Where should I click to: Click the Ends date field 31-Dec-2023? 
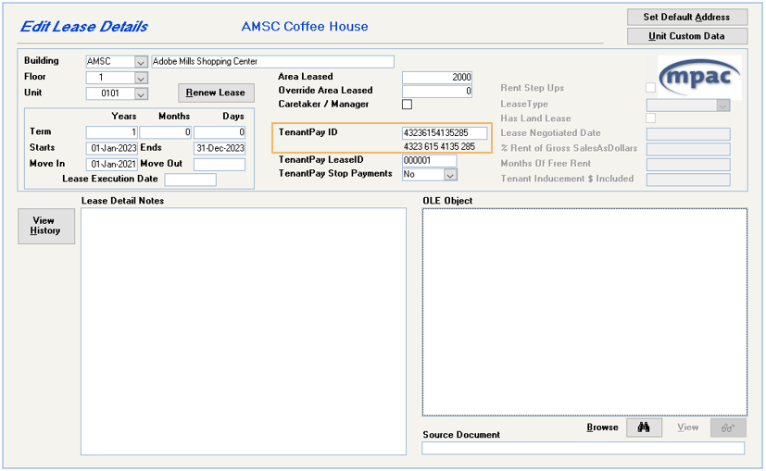click(220, 148)
